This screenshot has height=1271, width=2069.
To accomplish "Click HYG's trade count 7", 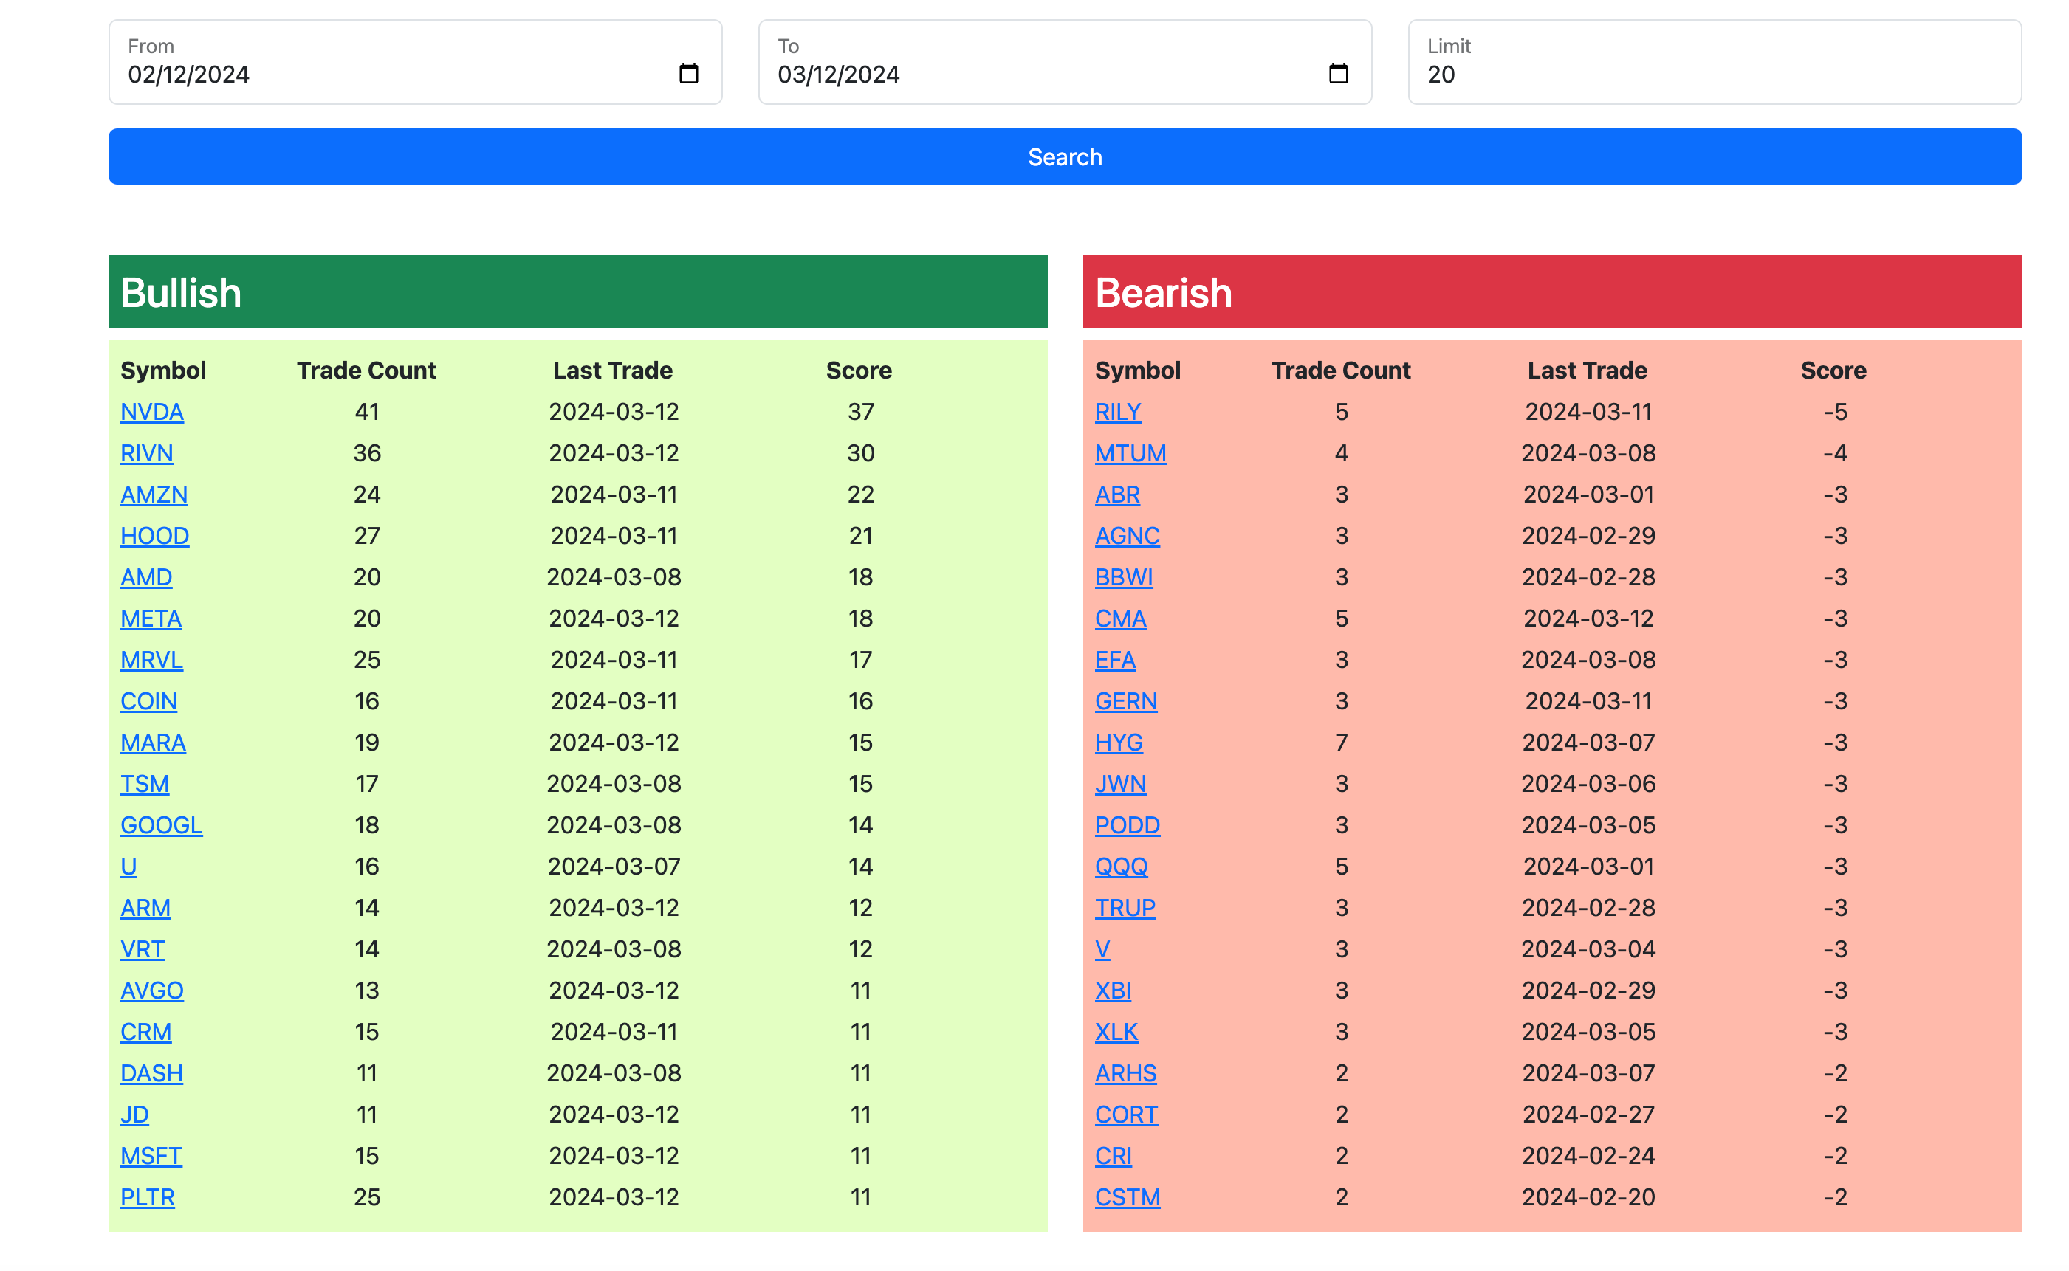I will [1342, 743].
